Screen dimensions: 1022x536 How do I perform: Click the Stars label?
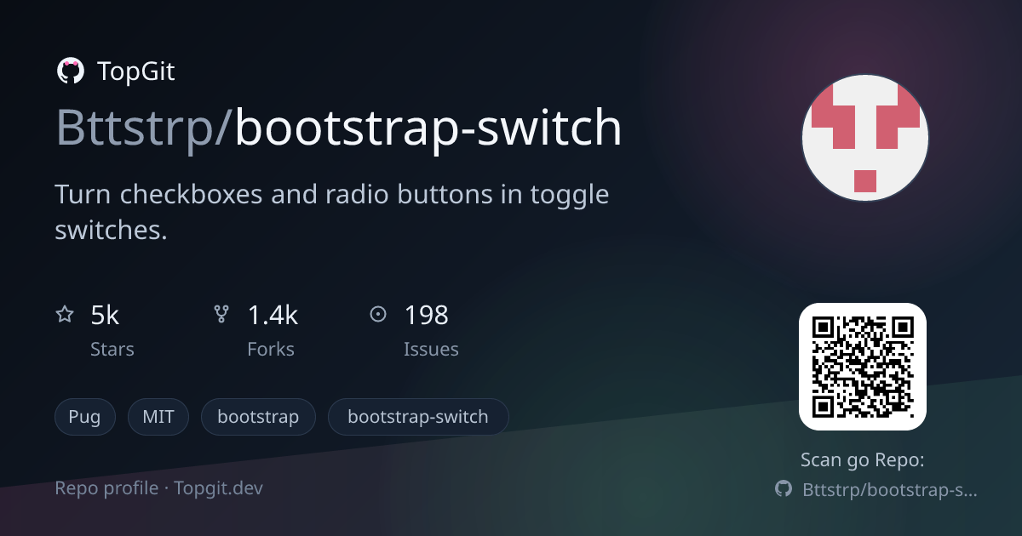coord(112,350)
